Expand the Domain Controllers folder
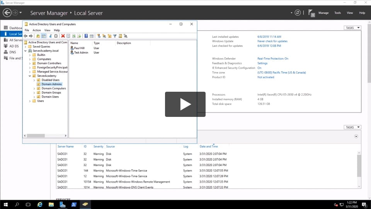 point(30,63)
